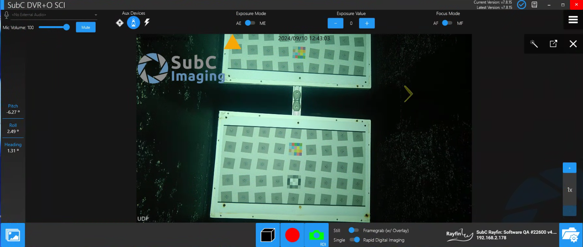This screenshot has width=583, height=247.
Task: Switch Focus Mode AF/MF toggle
Action: pyautogui.click(x=447, y=23)
